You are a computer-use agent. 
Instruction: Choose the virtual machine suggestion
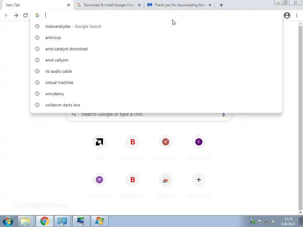click(x=156, y=82)
